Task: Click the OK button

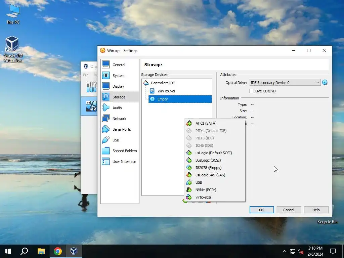Action: pyautogui.click(x=262, y=210)
